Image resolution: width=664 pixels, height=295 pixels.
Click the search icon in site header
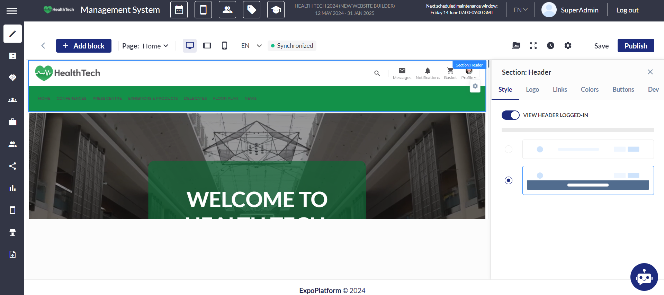click(377, 73)
